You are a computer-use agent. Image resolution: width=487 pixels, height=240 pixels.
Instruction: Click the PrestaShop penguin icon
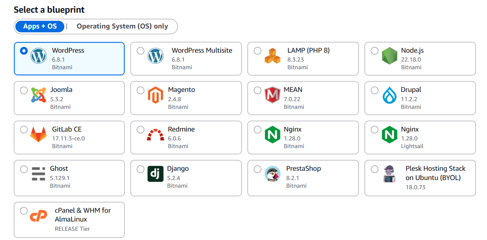click(273, 174)
